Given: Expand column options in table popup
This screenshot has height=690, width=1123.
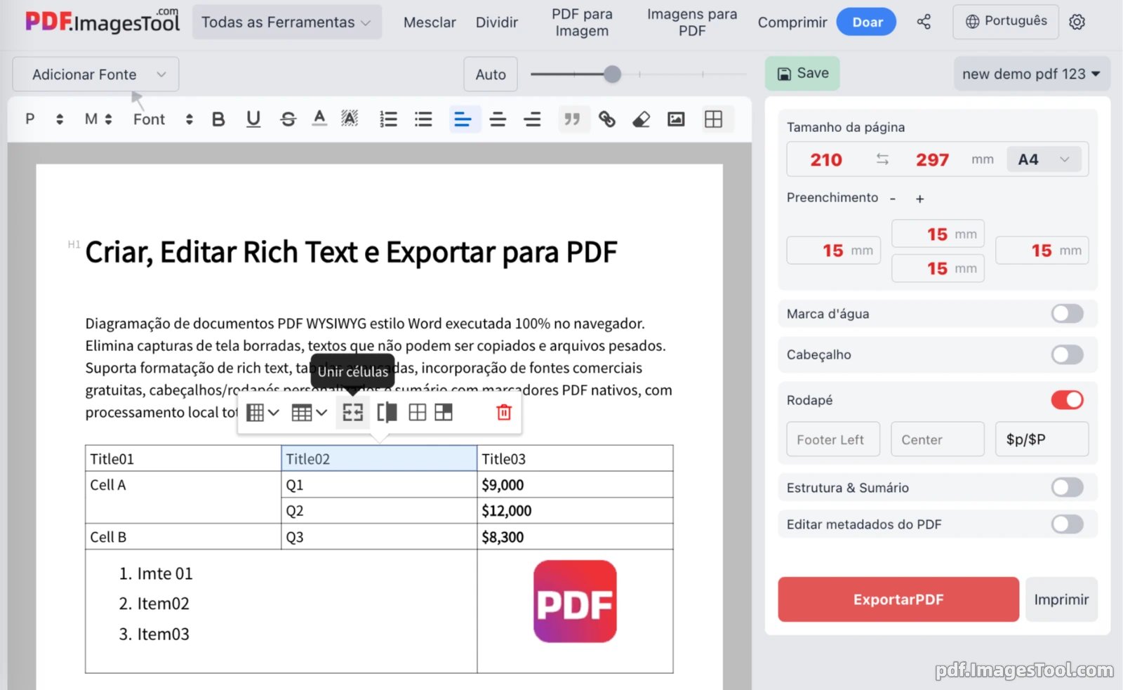Looking at the screenshot, I should coord(263,413).
